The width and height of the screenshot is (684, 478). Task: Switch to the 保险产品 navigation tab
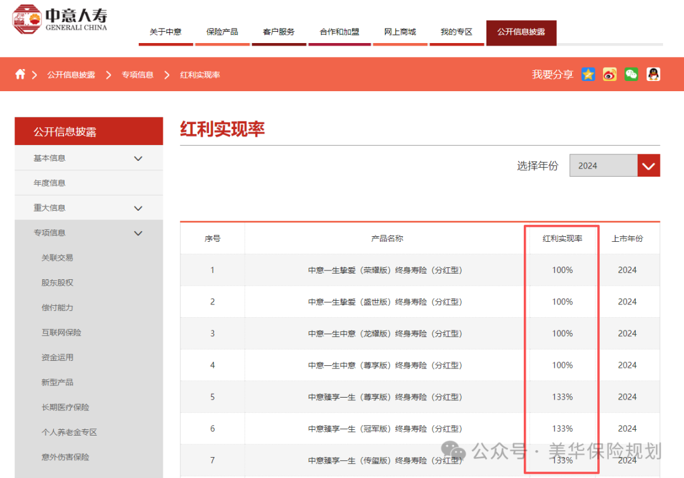(222, 29)
